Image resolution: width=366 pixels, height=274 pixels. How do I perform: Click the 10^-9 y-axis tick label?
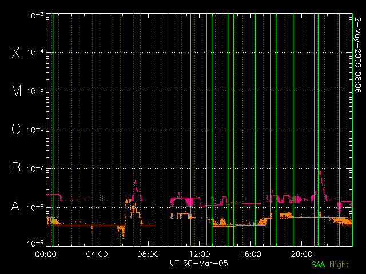(x=35, y=244)
